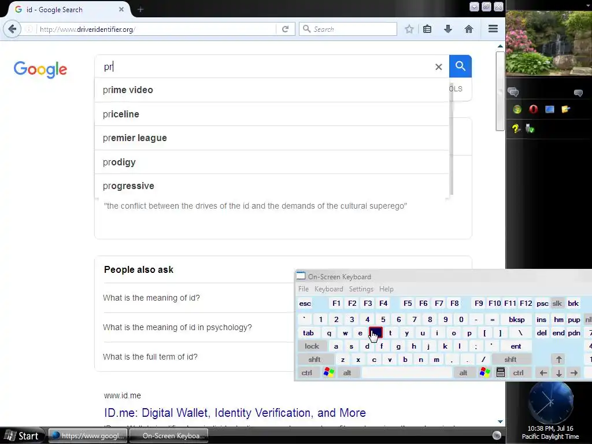
Task: Click the up arrow key on keyboard
Action: (559, 360)
